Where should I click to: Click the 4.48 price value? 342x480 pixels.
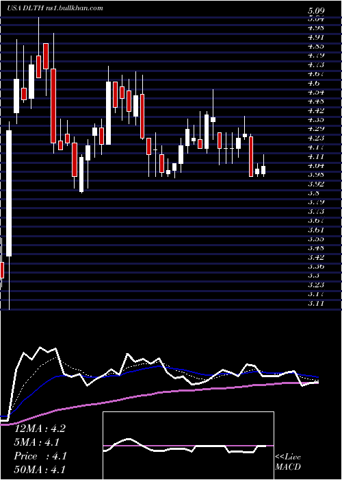(x=316, y=101)
